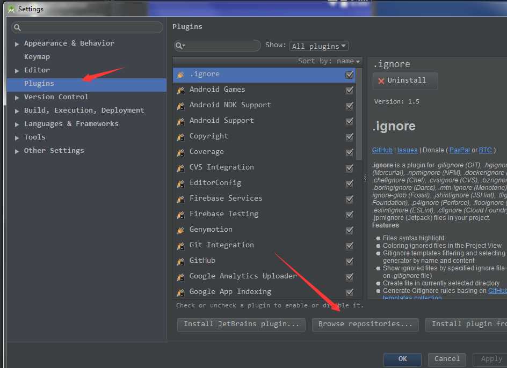This screenshot has height=368, width=507.
Task: Click the EditorConfig plugin icon
Action: pos(180,183)
